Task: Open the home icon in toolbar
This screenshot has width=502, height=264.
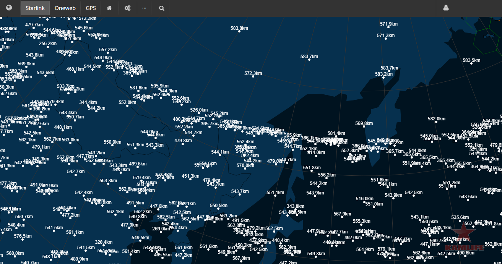Action: (x=109, y=8)
